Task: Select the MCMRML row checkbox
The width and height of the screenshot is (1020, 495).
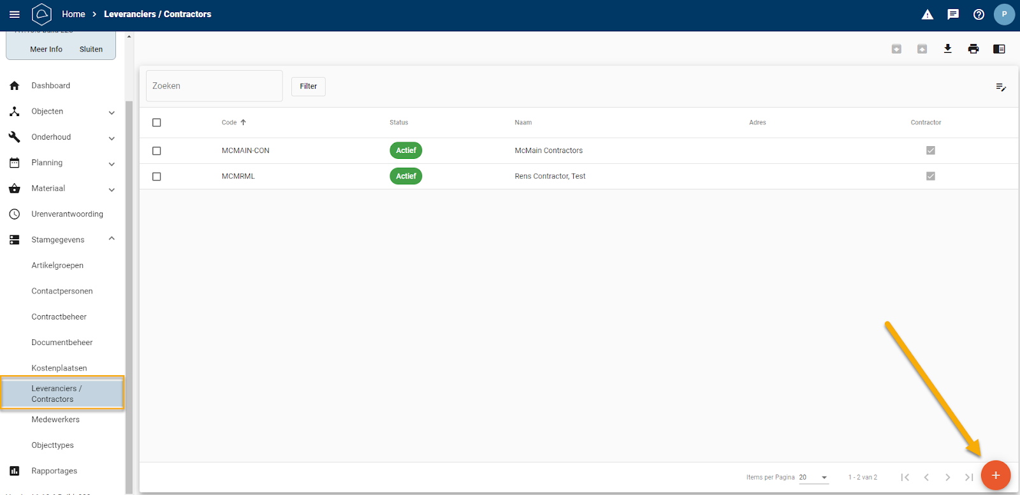Action: tap(157, 177)
